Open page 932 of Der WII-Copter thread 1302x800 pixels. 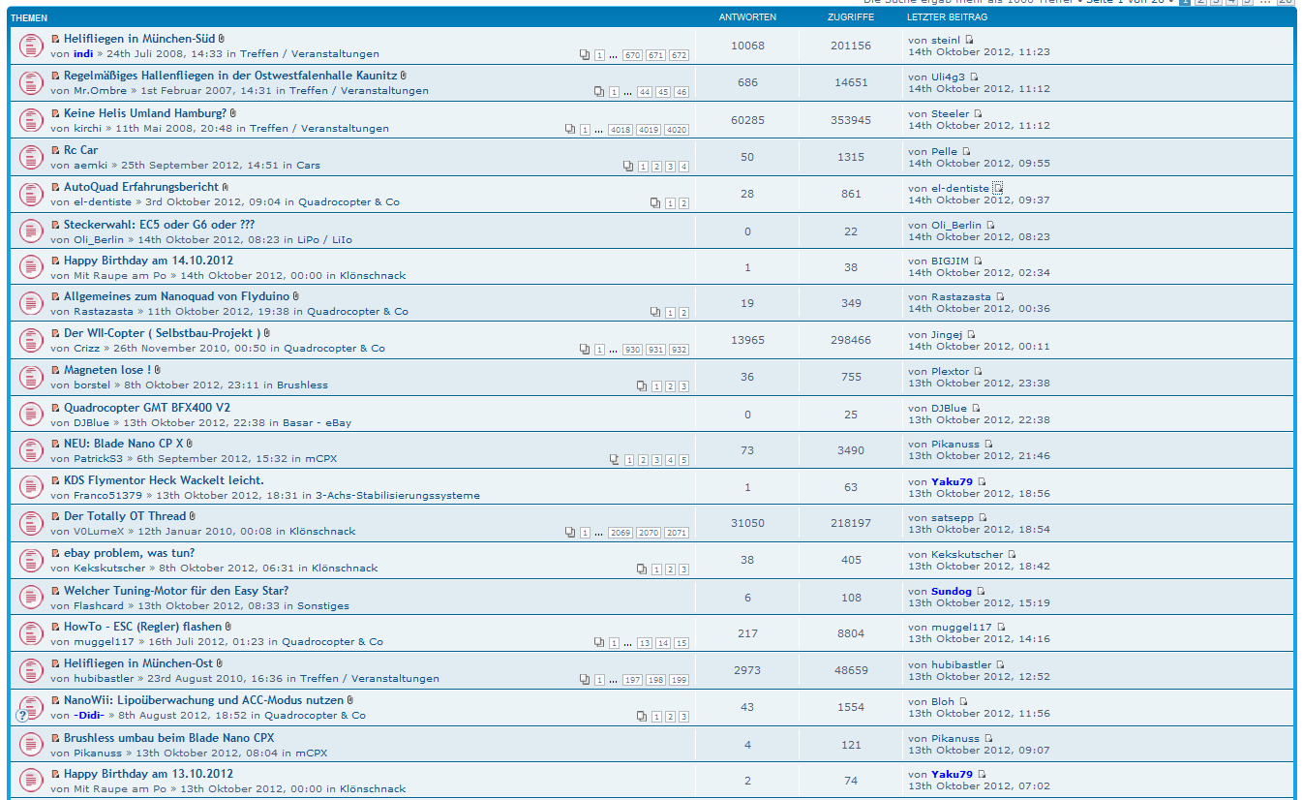[x=680, y=350]
